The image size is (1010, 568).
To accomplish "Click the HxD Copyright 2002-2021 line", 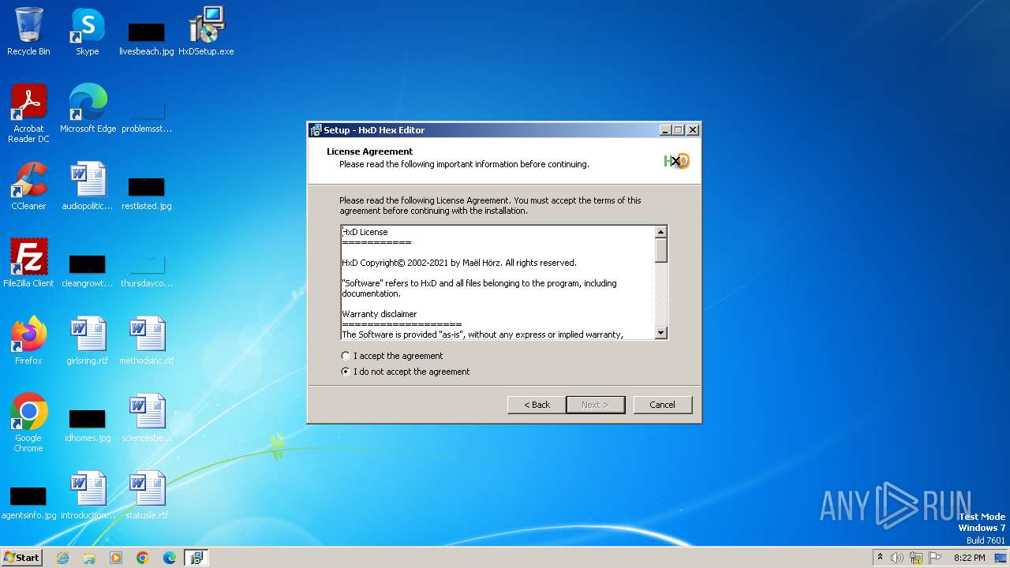I will [459, 263].
